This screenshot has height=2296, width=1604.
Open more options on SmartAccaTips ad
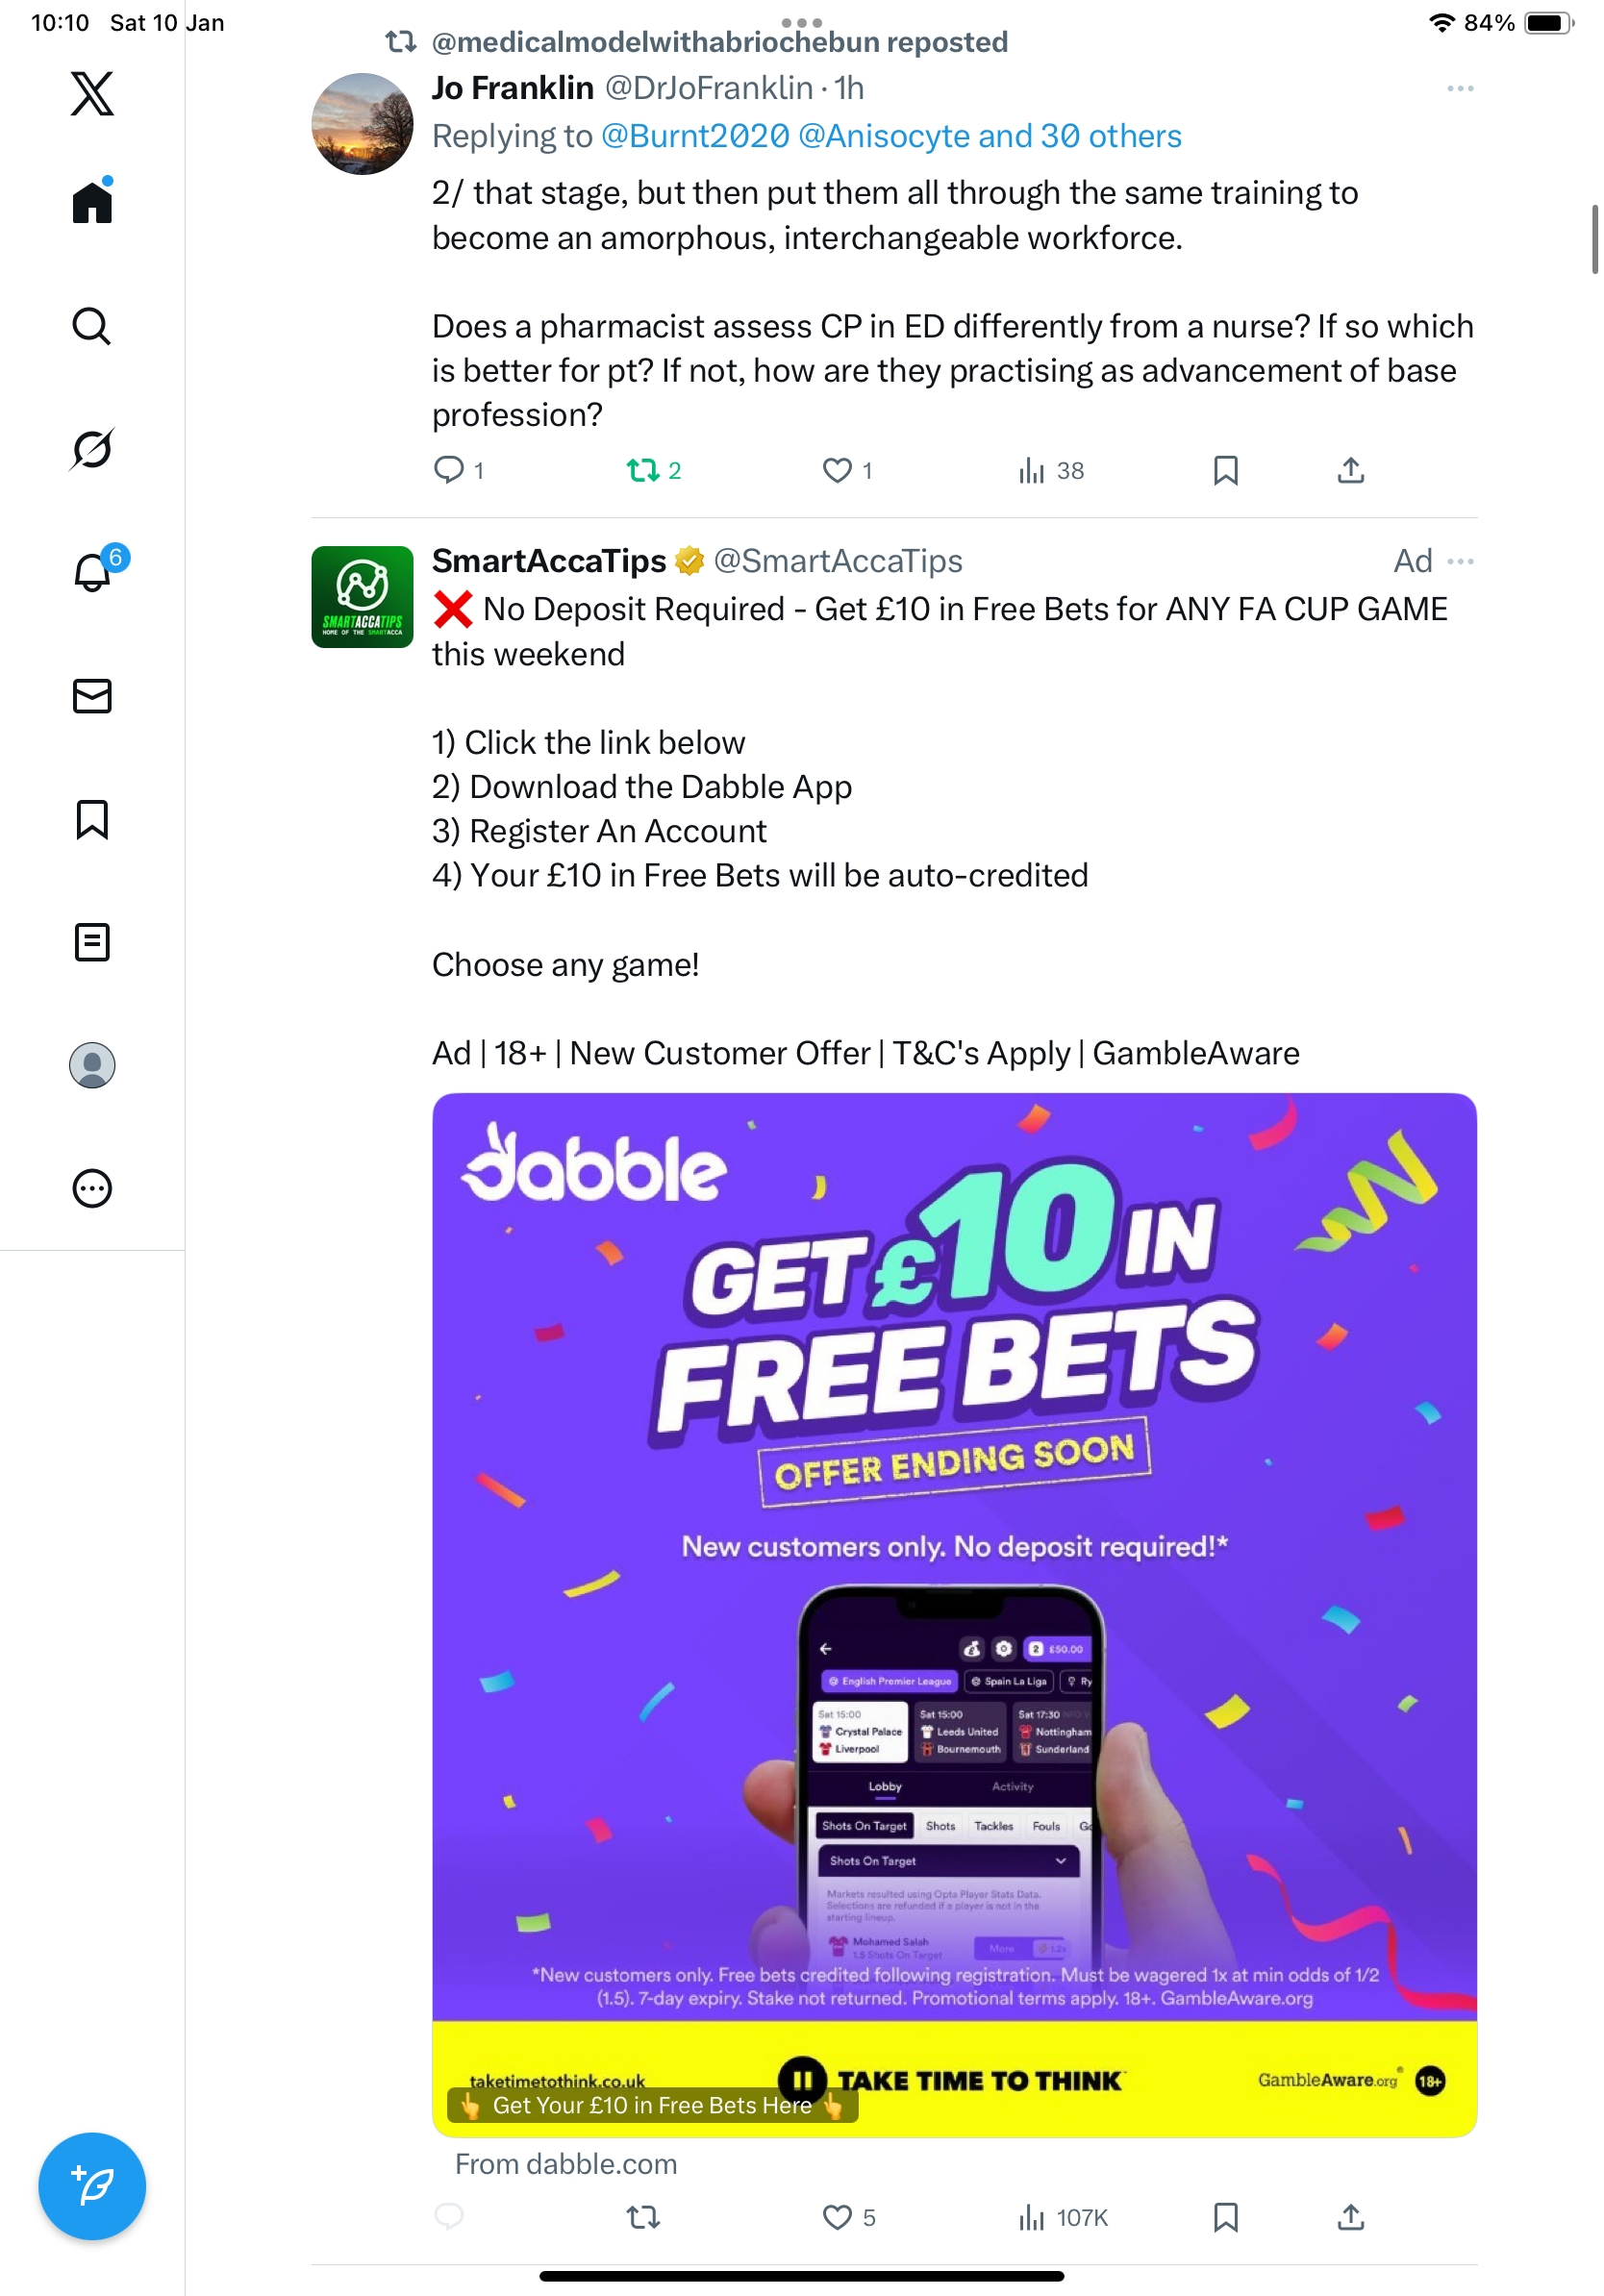[x=1460, y=562]
